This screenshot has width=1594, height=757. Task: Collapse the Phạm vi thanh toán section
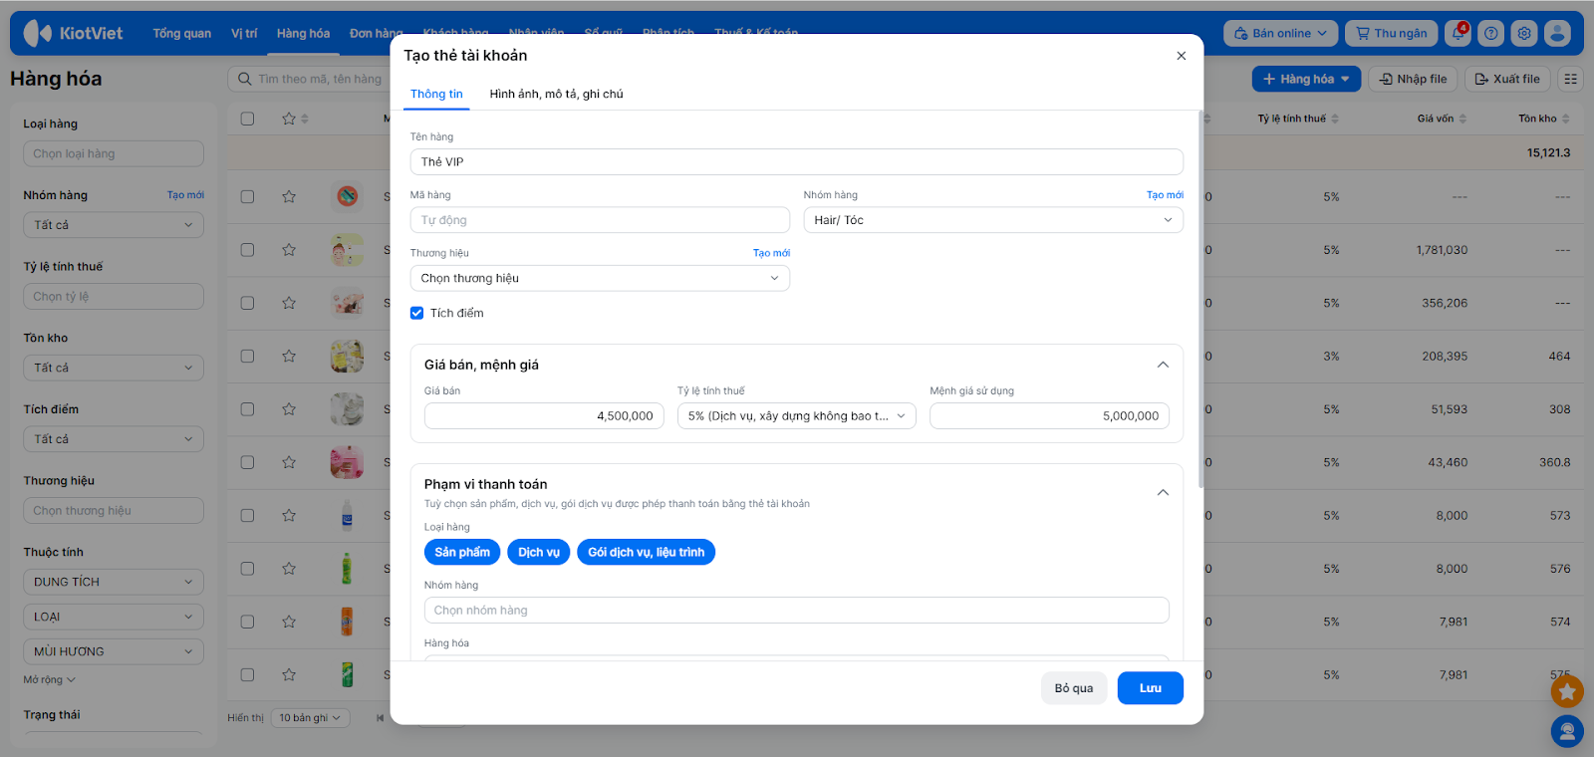[1163, 492]
